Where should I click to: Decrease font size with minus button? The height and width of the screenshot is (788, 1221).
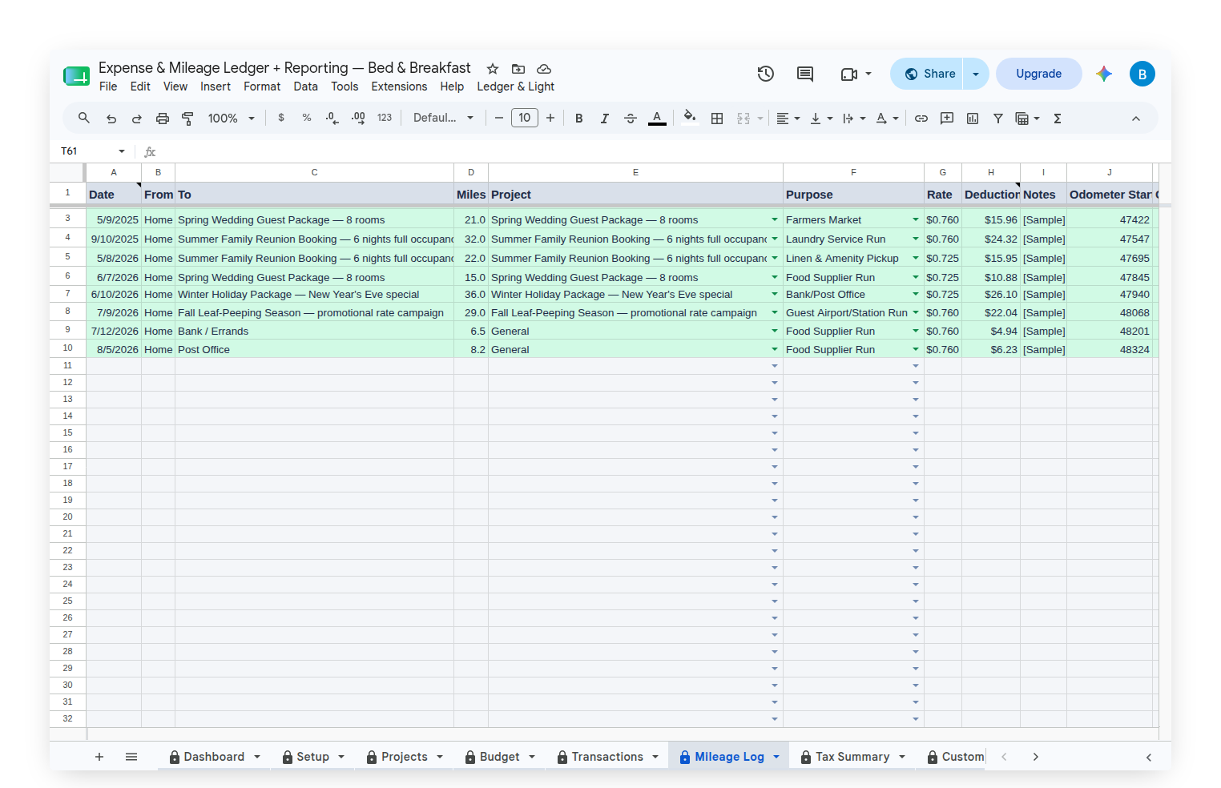[x=498, y=118]
